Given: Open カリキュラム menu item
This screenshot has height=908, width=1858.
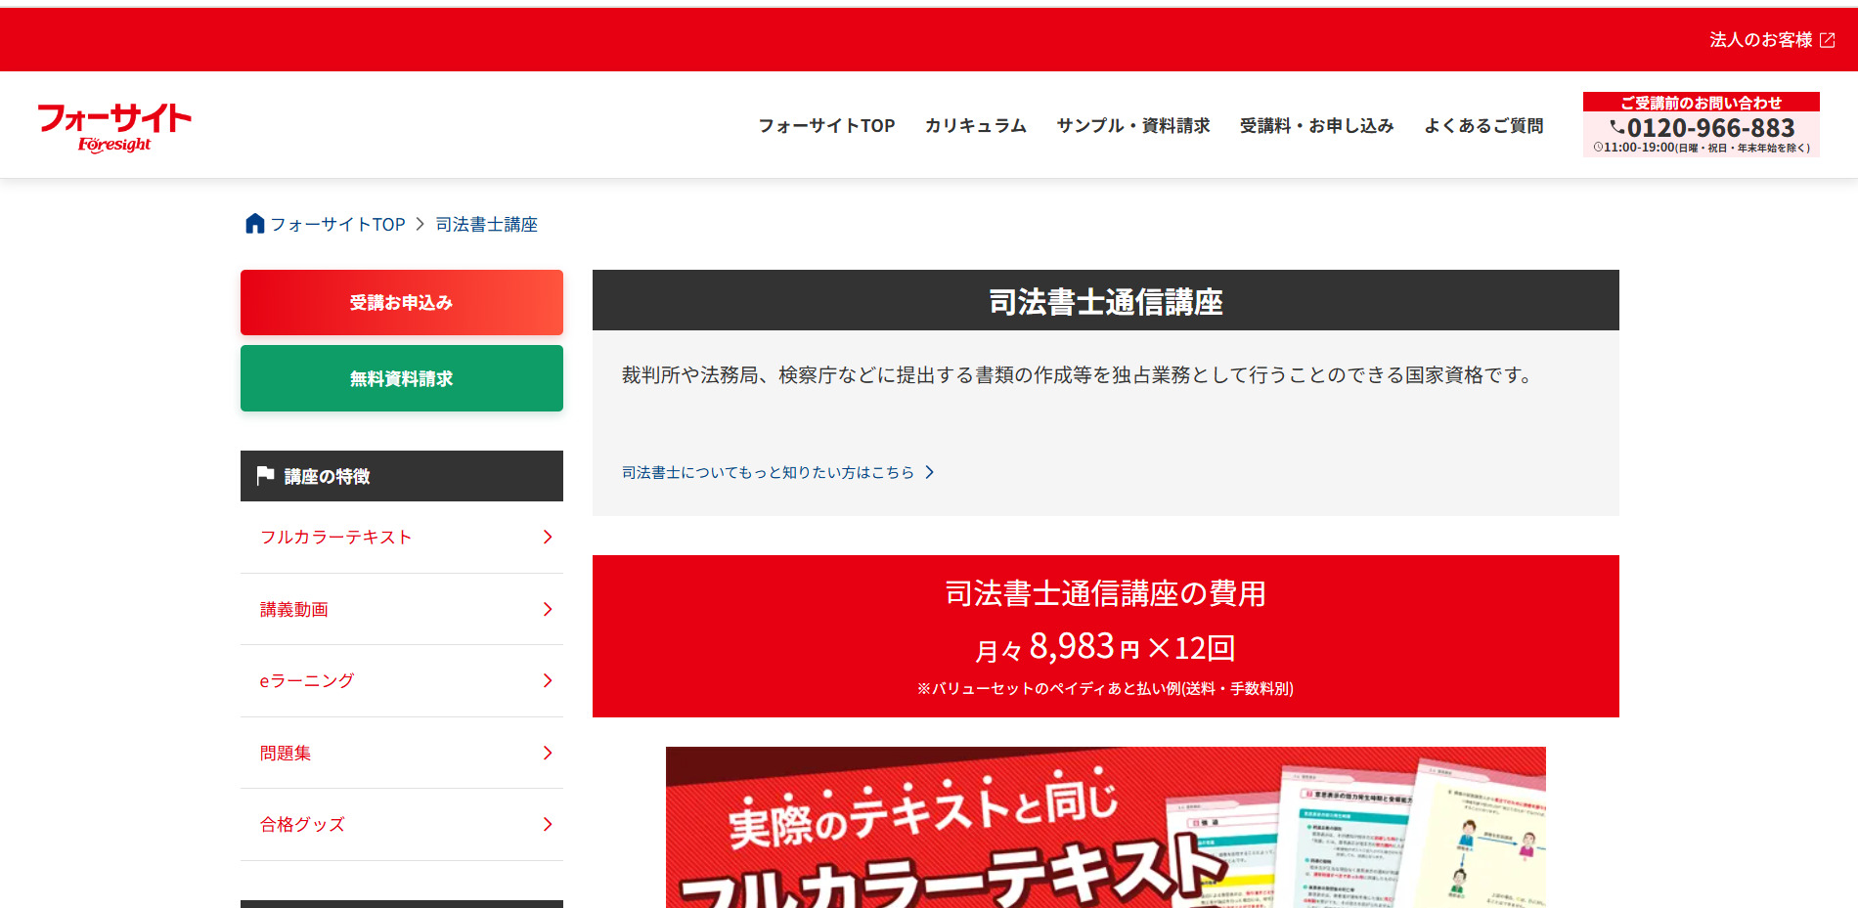Looking at the screenshot, I should (976, 126).
